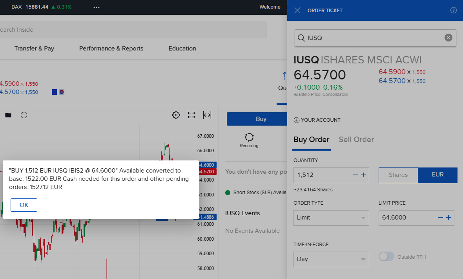The image size is (463, 279).
Task: Decrease quantity with minus button
Action: tap(355, 175)
